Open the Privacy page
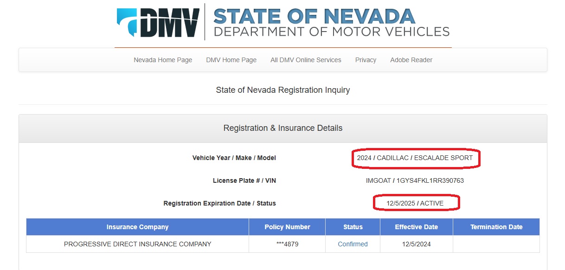The height and width of the screenshot is (270, 565). [x=366, y=60]
